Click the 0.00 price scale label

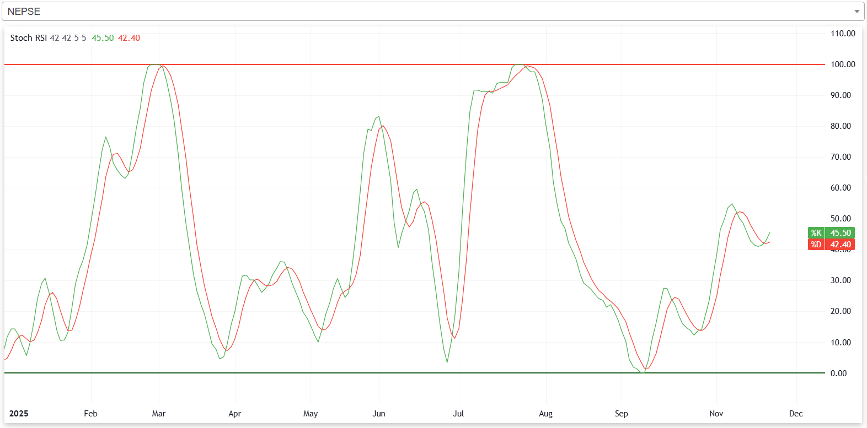click(x=838, y=373)
